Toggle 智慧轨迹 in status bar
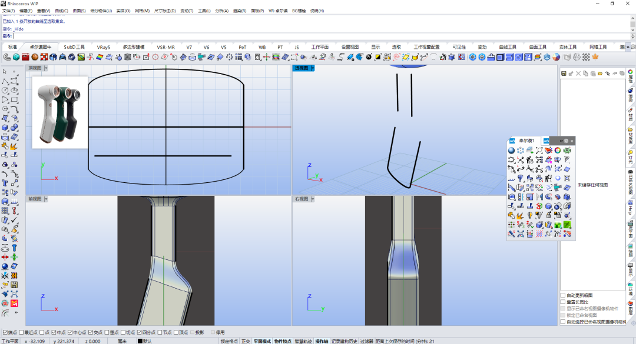The height and width of the screenshot is (344, 636). pyautogui.click(x=303, y=341)
